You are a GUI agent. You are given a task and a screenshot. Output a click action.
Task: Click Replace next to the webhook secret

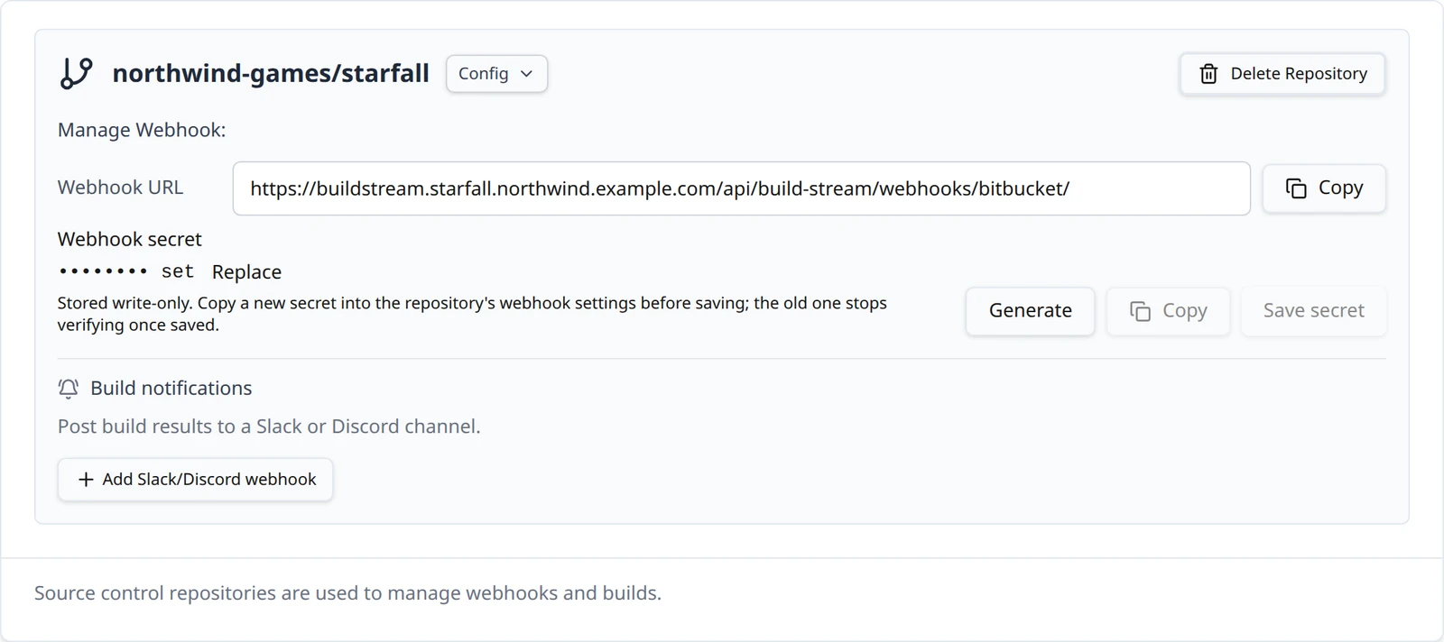(246, 272)
